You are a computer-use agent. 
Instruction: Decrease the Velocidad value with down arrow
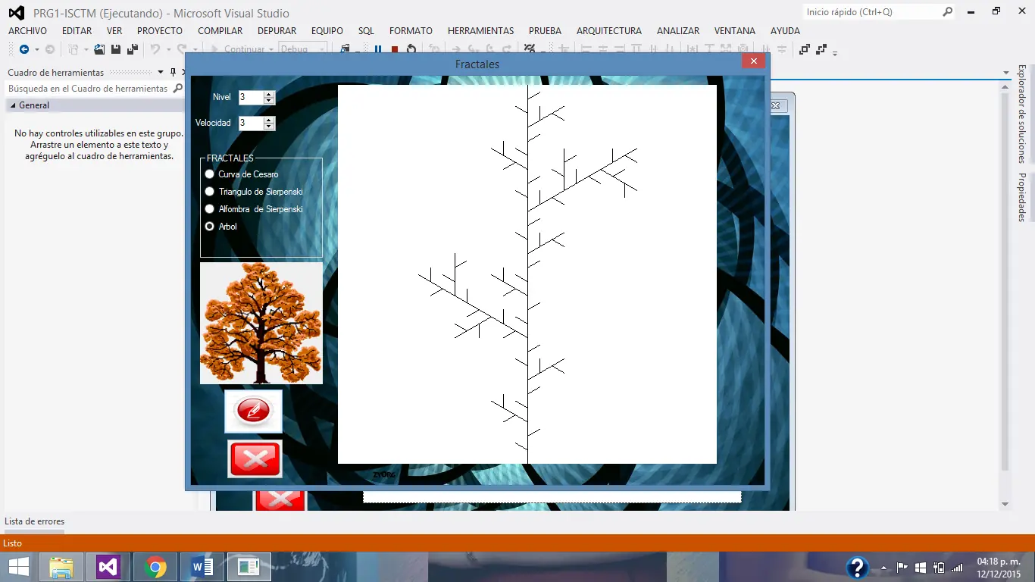point(269,126)
